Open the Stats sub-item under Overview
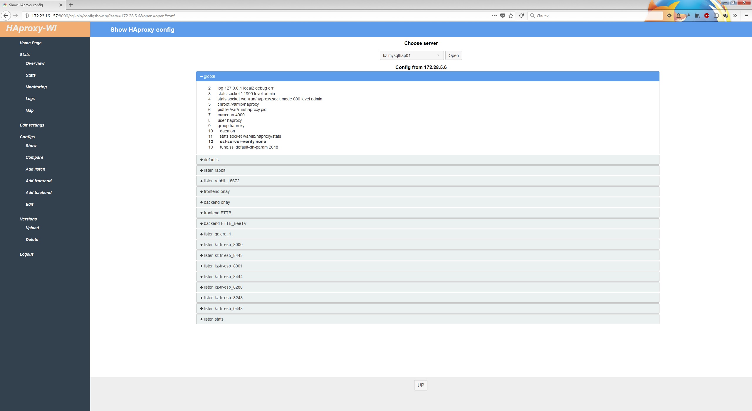 [31, 75]
